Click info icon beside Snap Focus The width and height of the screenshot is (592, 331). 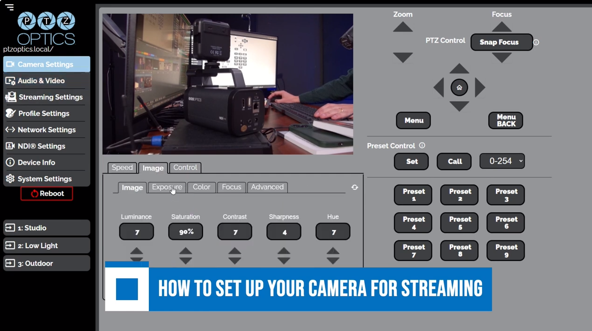pyautogui.click(x=536, y=42)
